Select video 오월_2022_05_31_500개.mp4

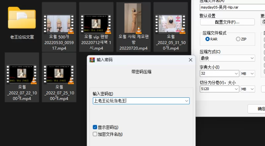171,27
